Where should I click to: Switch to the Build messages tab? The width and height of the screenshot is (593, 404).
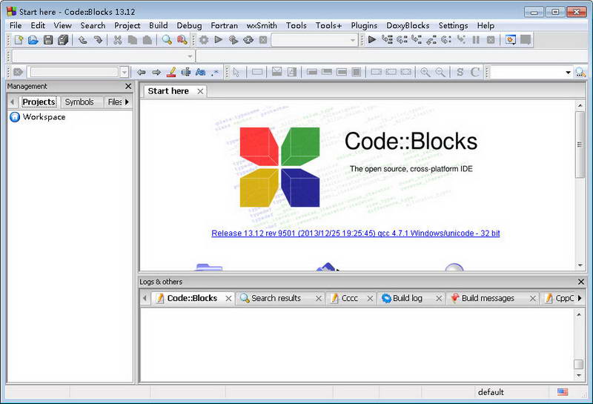click(x=488, y=298)
